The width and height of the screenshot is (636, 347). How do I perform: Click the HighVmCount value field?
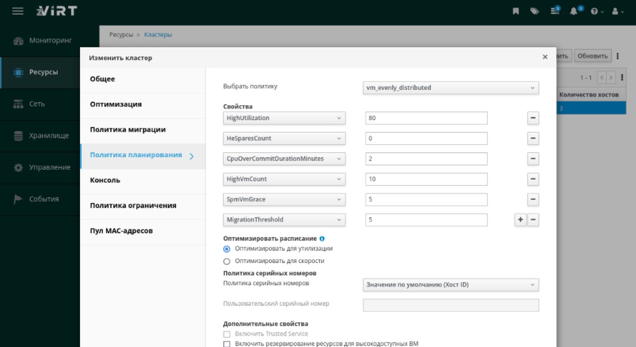(x=426, y=179)
